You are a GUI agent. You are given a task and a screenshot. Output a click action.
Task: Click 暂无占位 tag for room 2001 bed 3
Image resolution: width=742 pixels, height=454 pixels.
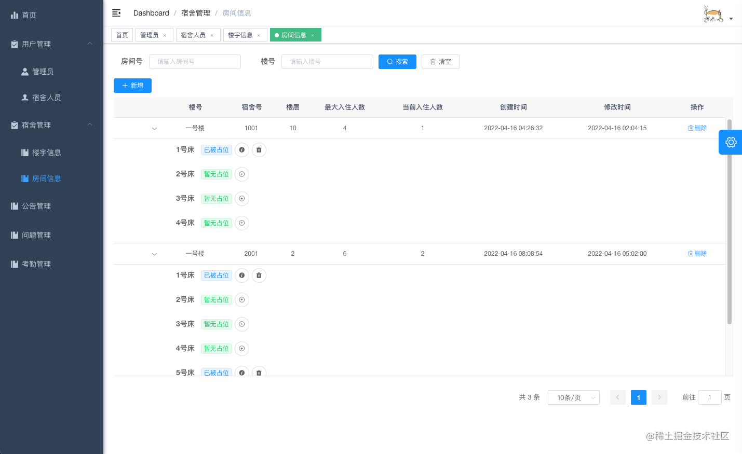[217, 324]
